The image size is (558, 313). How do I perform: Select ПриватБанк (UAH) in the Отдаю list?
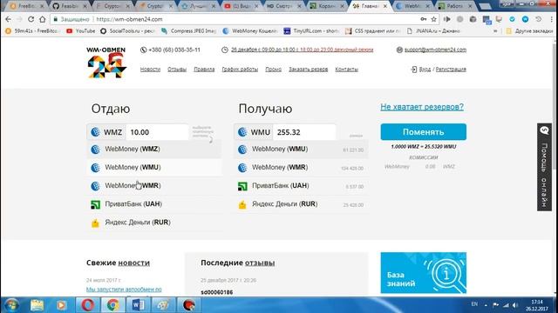pyautogui.click(x=153, y=204)
